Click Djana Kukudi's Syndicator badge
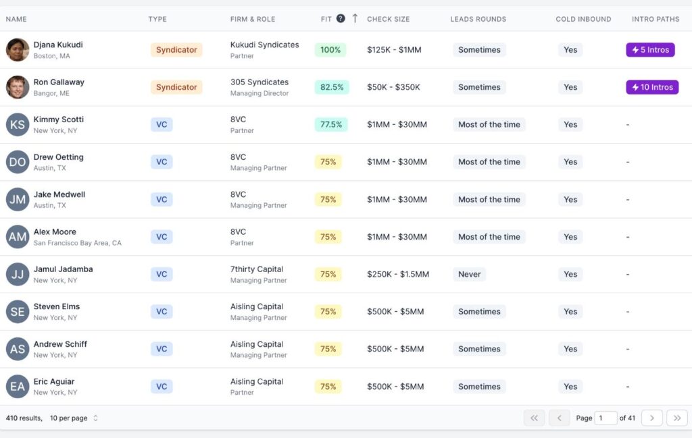Viewport: 692px width, 438px height. click(176, 49)
